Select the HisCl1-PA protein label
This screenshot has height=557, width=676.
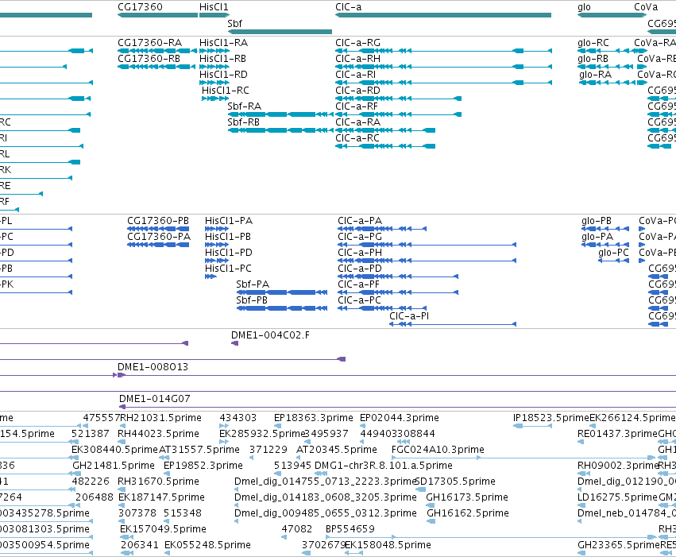tap(229, 221)
